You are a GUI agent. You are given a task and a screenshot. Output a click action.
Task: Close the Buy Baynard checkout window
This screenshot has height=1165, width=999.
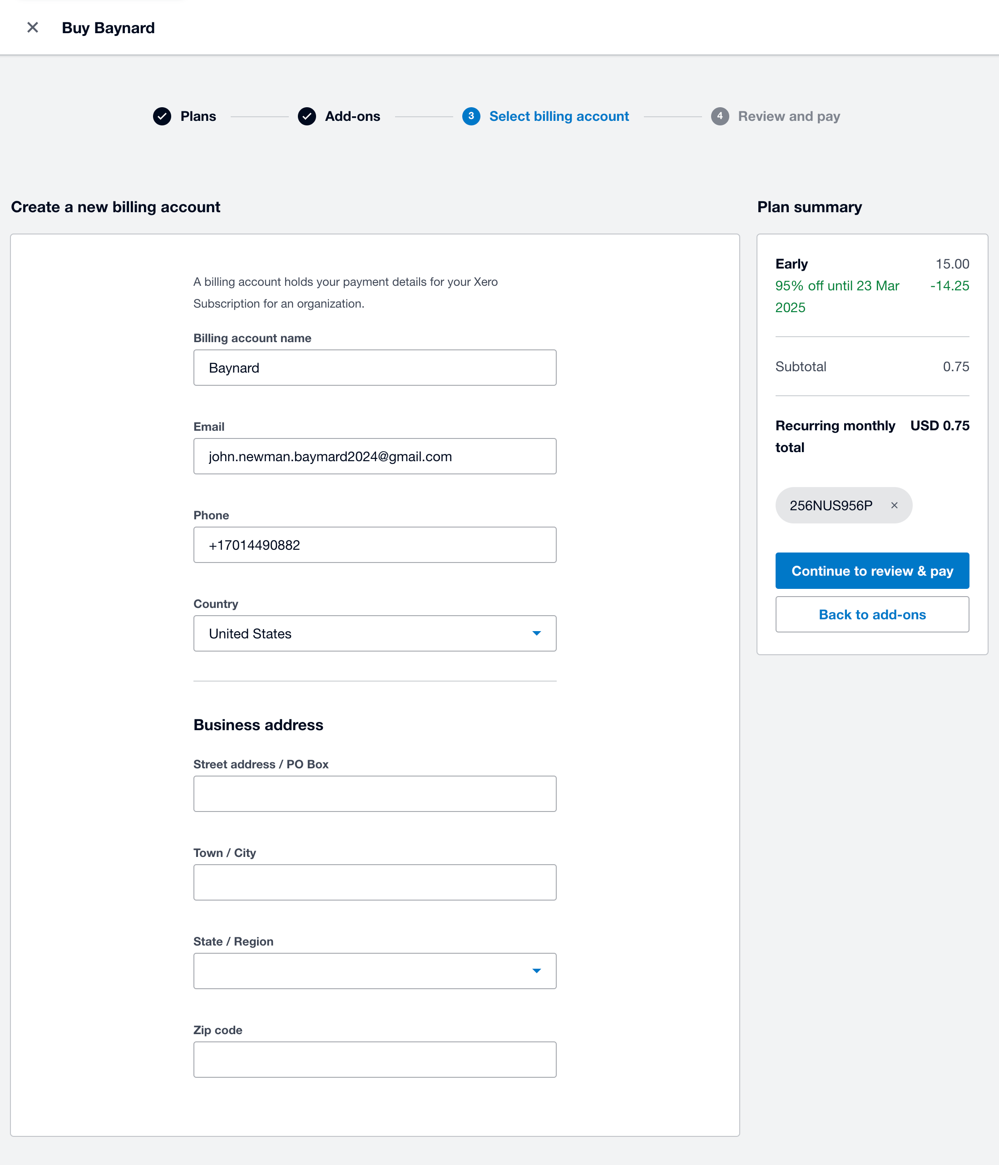coord(33,27)
